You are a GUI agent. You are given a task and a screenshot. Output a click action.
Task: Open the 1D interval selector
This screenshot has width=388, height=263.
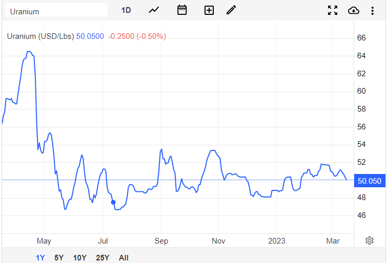tap(126, 10)
